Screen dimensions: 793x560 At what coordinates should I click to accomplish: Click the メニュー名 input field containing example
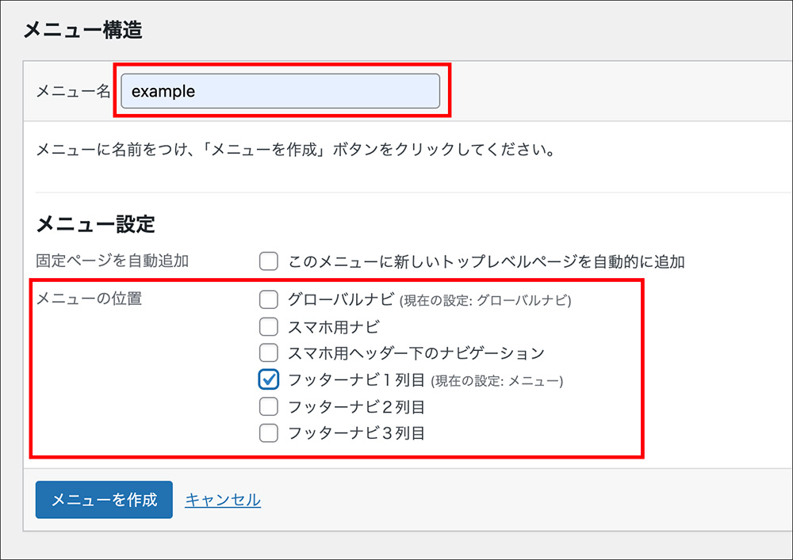coord(280,91)
